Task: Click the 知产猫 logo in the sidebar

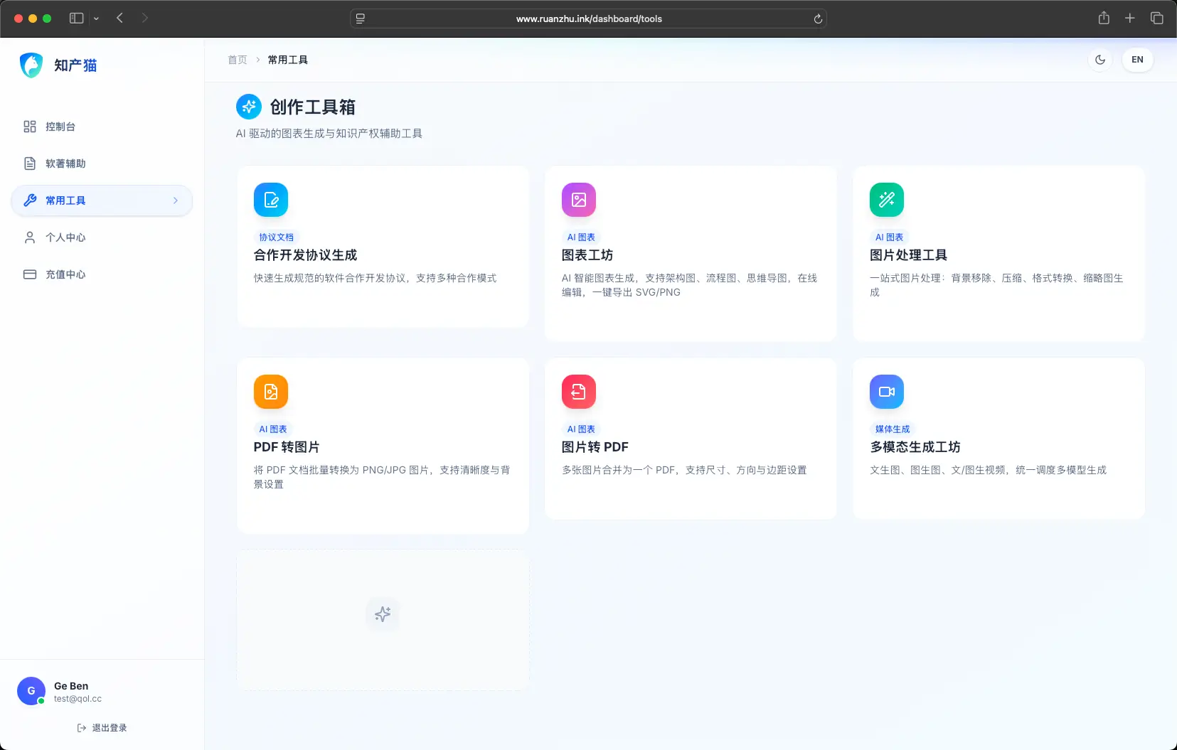Action: pos(58,65)
